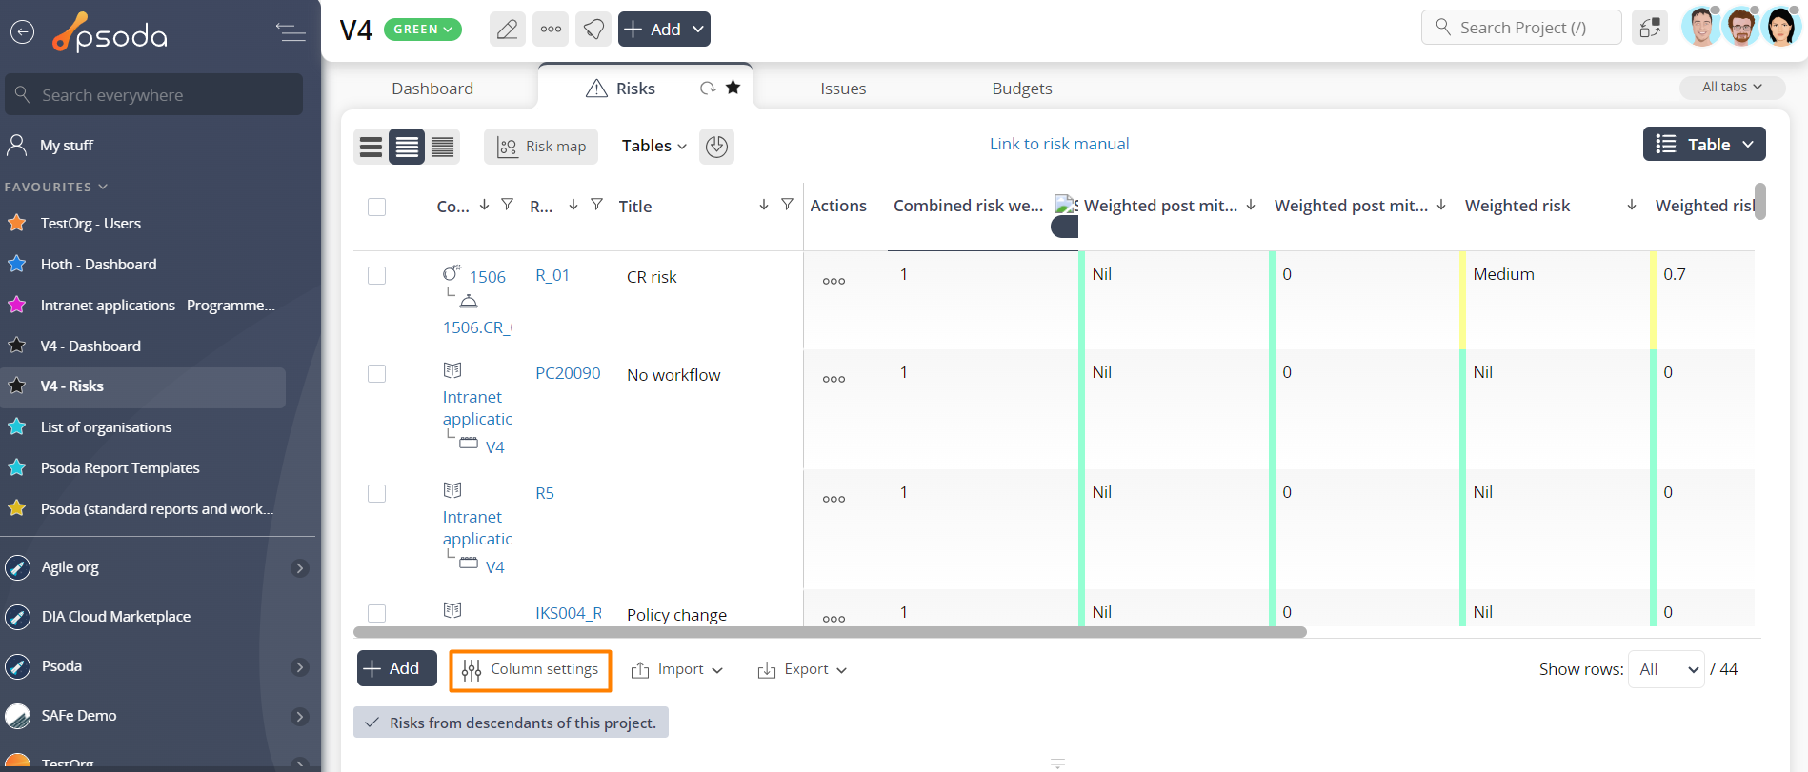Click the Search Project field
Screen dimensions: 1808x772
[1521, 28]
